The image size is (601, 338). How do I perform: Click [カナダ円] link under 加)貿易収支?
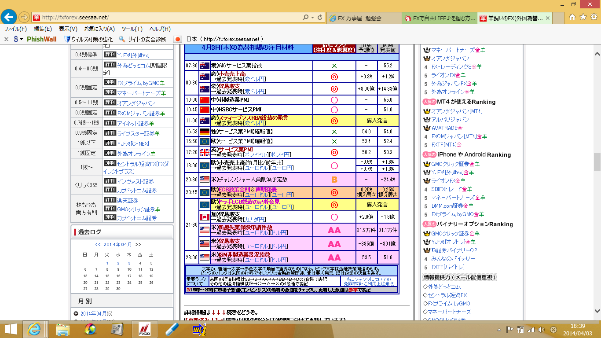click(255, 220)
